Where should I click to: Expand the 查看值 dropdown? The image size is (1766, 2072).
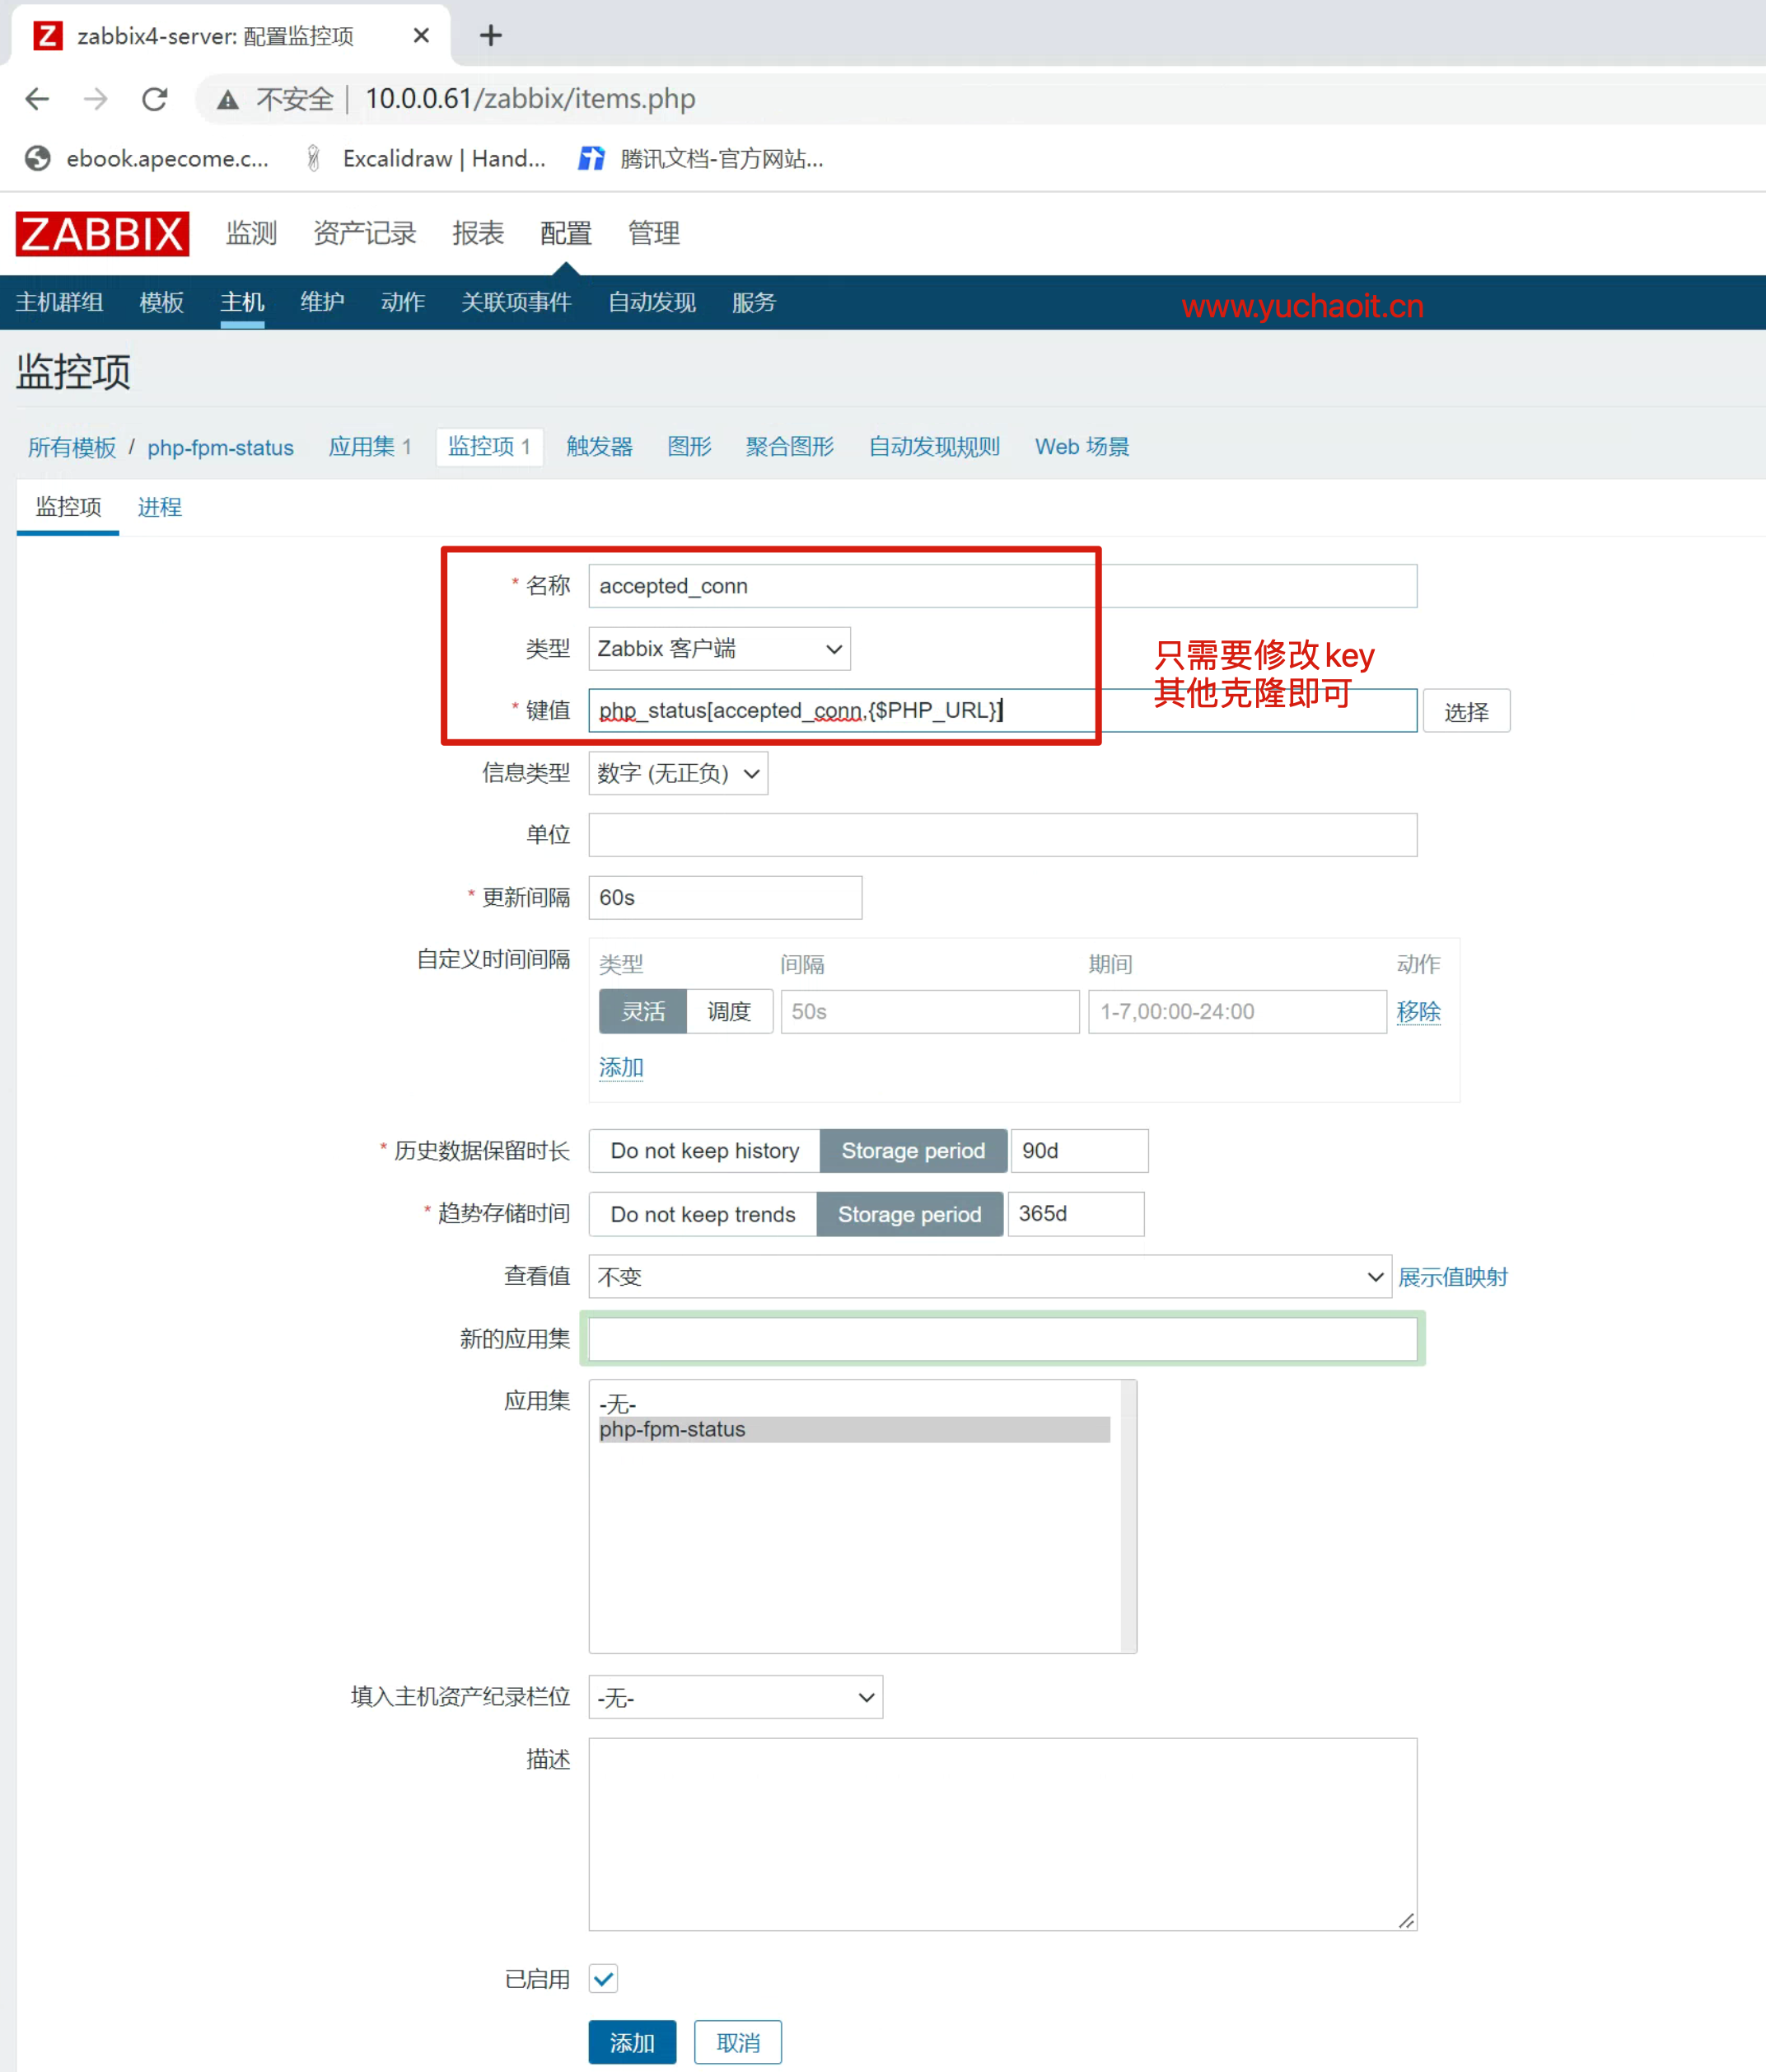pyautogui.click(x=989, y=1276)
